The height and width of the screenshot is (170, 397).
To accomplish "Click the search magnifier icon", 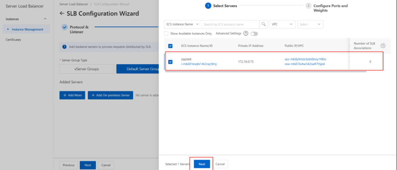I will click(264, 24).
